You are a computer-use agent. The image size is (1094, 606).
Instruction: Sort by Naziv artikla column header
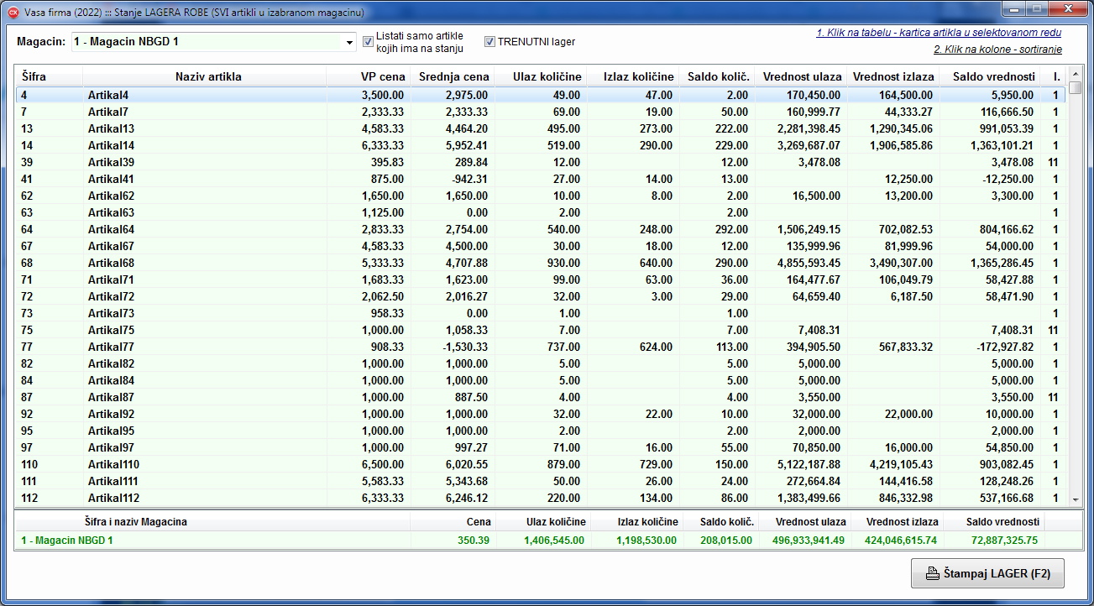click(204, 76)
